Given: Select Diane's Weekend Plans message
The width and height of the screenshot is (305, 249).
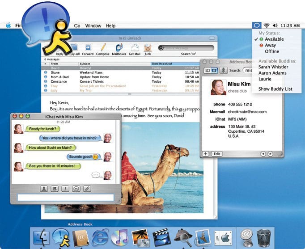Looking at the screenshot, I should 121,72.
